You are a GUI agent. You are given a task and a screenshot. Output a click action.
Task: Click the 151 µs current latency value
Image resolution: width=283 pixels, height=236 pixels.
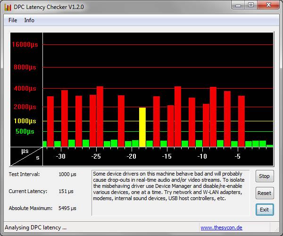pyautogui.click(x=66, y=191)
